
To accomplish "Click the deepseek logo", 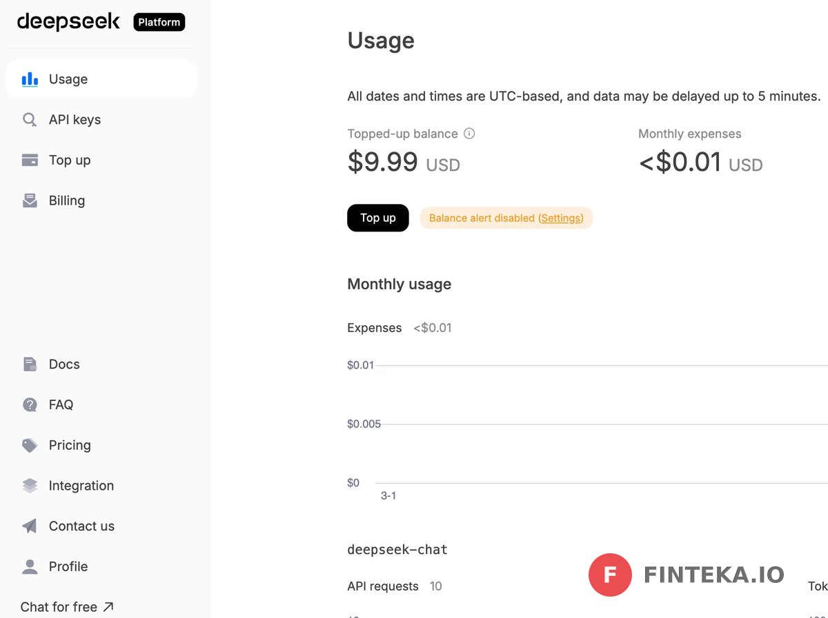I will (x=68, y=22).
